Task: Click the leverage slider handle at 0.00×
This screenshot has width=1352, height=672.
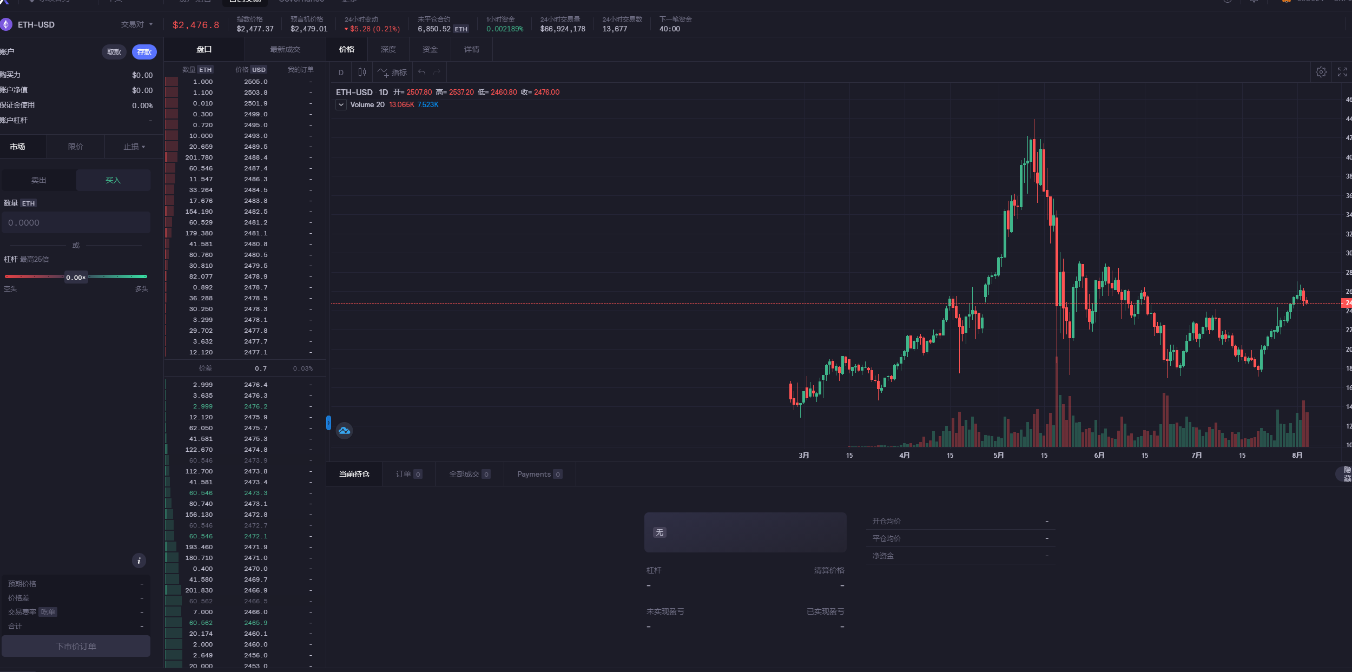Action: (76, 278)
